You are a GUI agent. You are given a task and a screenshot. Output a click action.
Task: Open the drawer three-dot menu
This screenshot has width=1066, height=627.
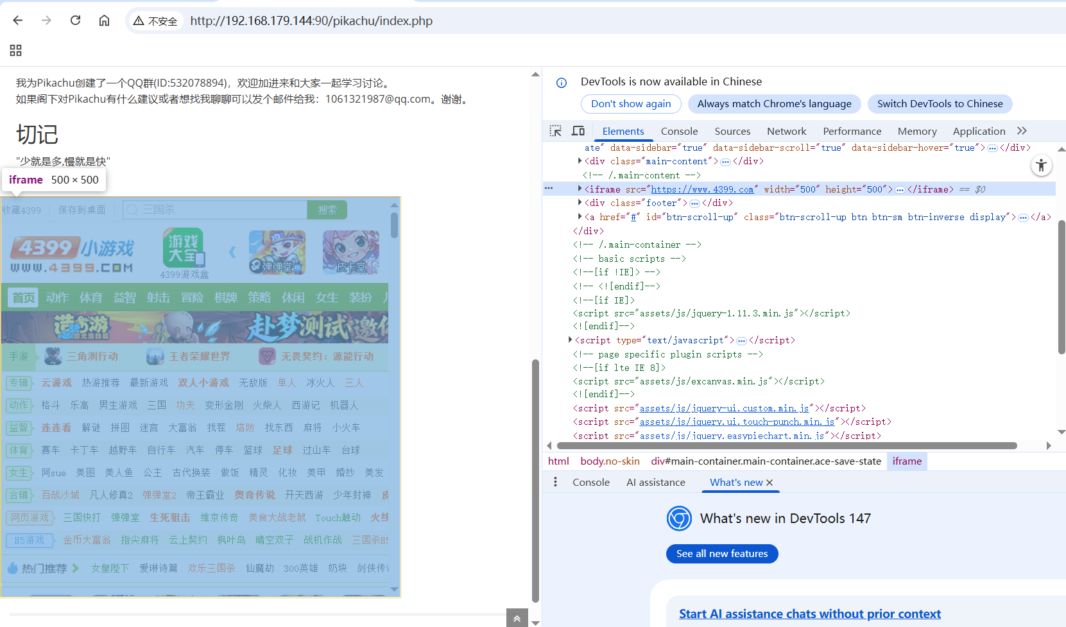[556, 482]
